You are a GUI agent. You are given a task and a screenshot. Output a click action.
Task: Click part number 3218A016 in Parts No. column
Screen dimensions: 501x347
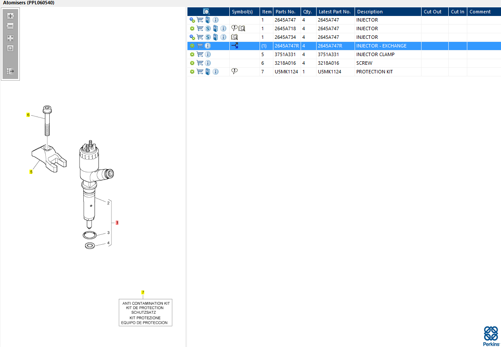click(x=285, y=63)
